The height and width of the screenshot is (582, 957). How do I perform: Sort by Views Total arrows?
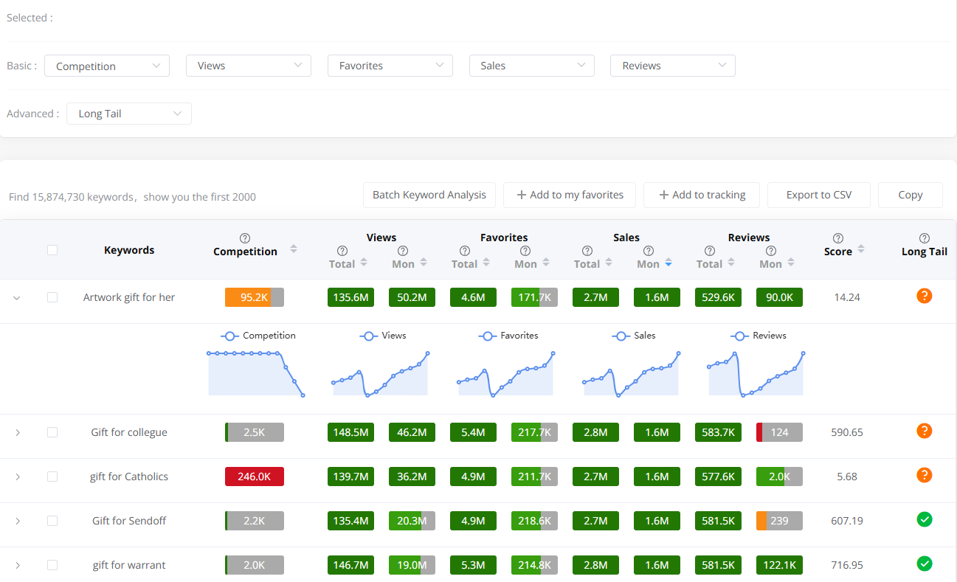tap(363, 263)
